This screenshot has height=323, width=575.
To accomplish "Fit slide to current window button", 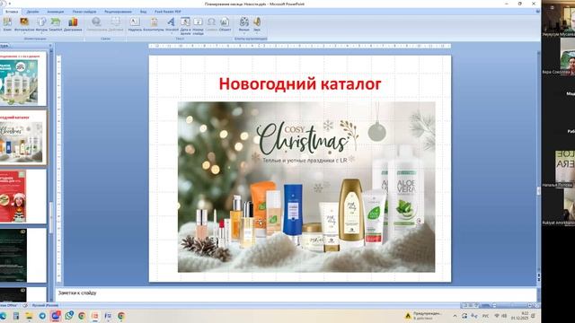I will click(536, 305).
